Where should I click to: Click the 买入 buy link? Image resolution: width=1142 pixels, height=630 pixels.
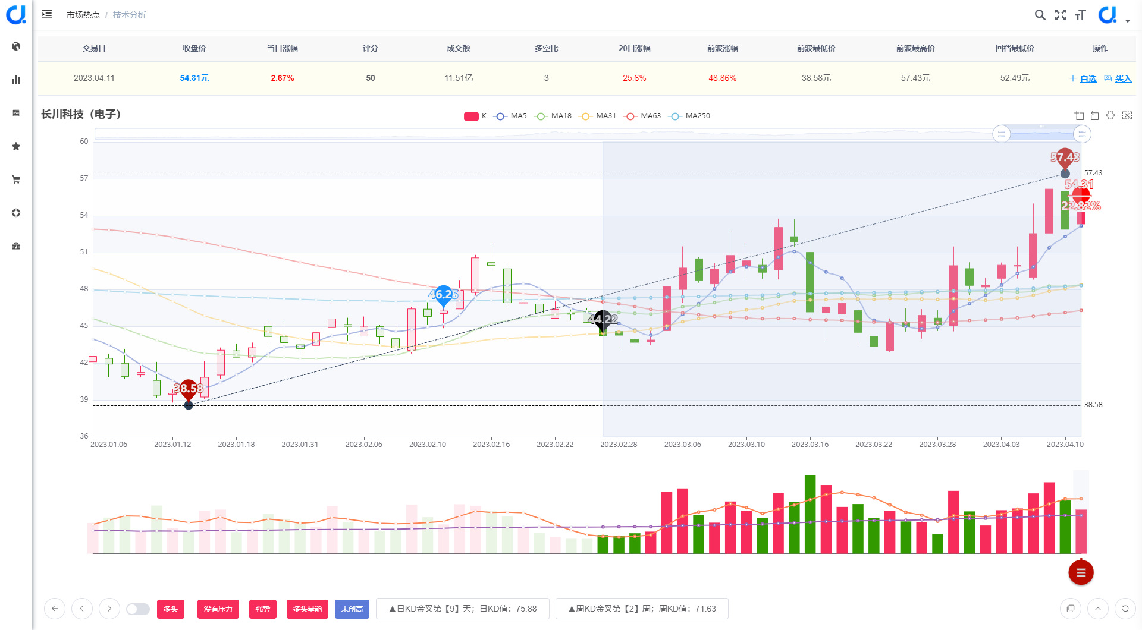click(x=1123, y=78)
